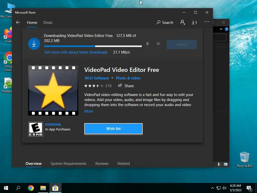The image size is (257, 193).
Task: Open the Windows Start menu
Action: point(6,188)
